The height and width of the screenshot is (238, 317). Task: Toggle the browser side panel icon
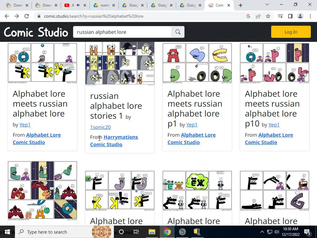pyautogui.click(x=290, y=16)
